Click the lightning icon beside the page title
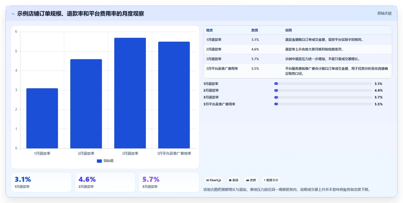The width and height of the screenshot is (403, 203). point(13,14)
